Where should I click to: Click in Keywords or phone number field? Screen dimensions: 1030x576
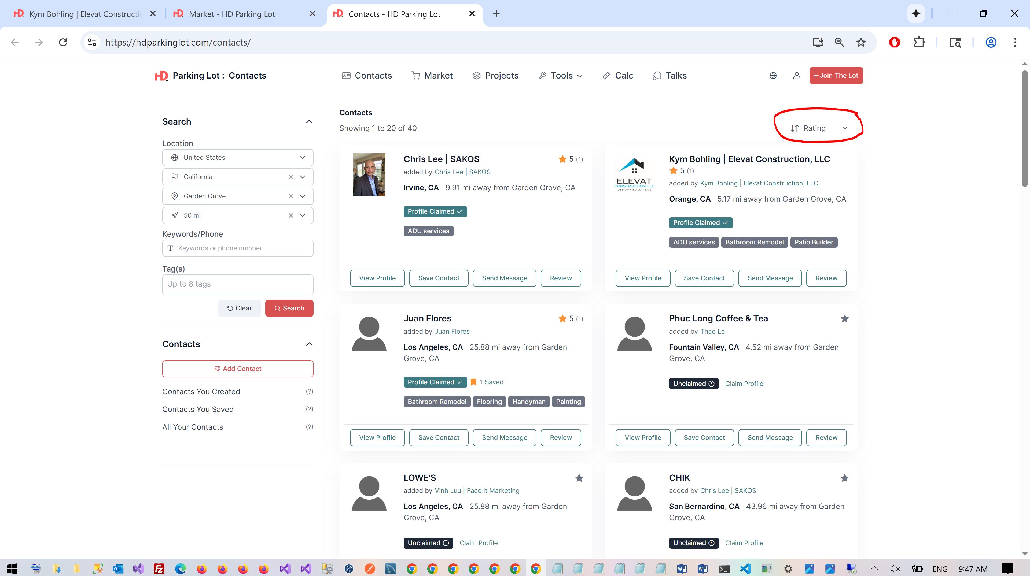[x=237, y=248]
